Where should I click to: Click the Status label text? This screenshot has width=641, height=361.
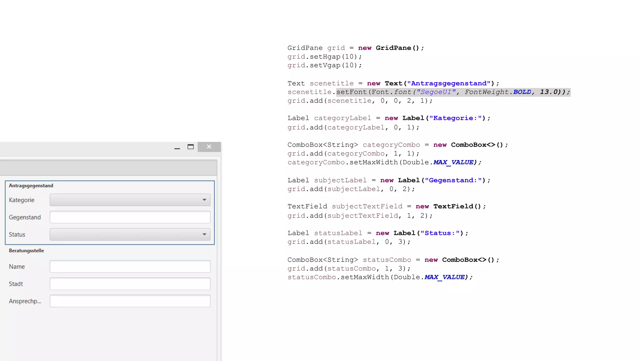[x=17, y=234]
